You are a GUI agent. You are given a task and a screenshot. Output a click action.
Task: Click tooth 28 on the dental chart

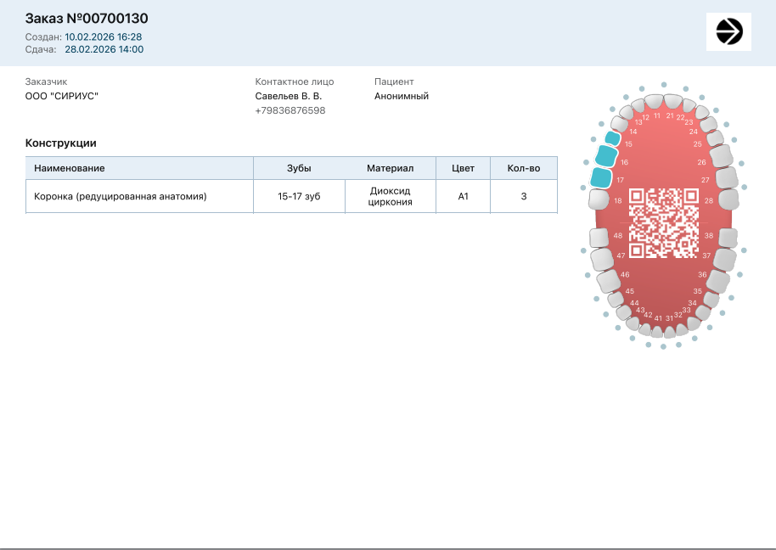pyautogui.click(x=728, y=199)
